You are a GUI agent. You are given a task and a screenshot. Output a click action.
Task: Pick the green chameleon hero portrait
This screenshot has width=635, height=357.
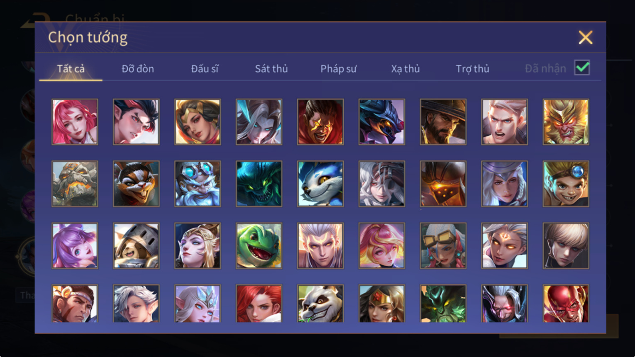click(x=259, y=246)
